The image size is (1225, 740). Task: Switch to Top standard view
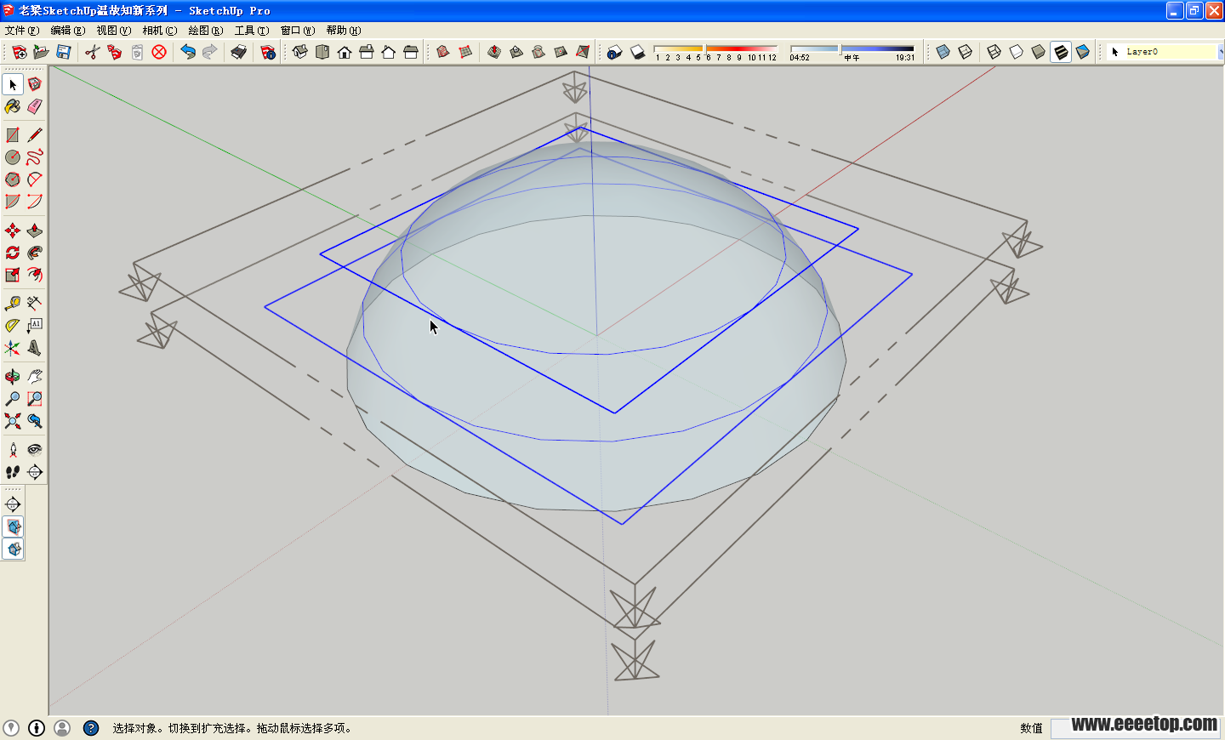322,52
